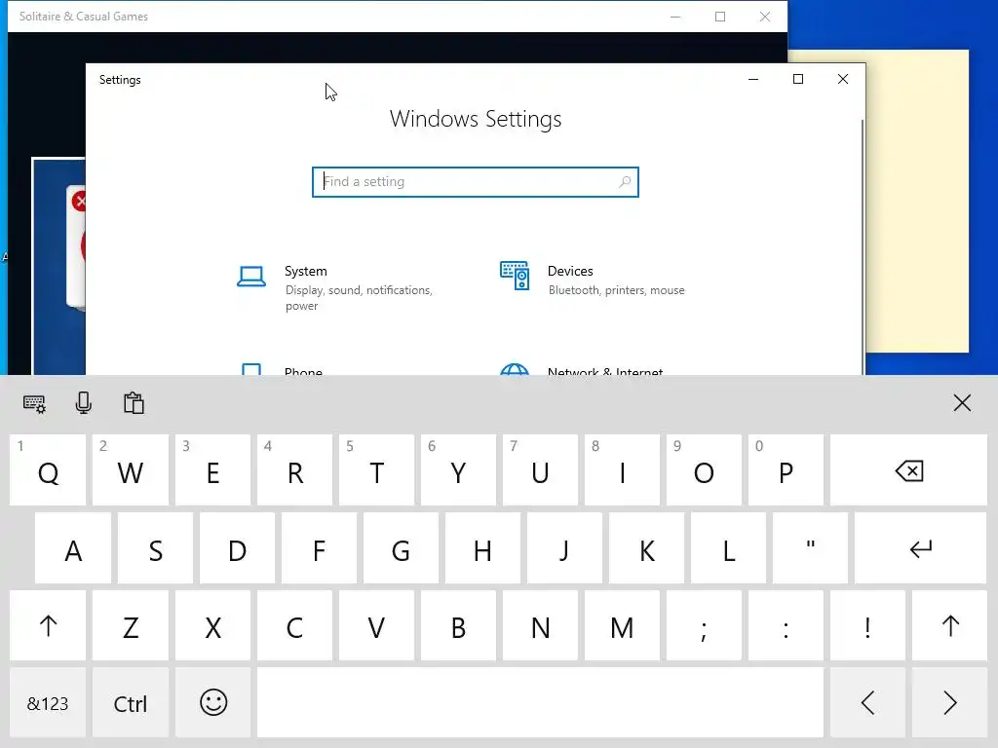
Task: Tap the G key
Action: [x=401, y=548]
